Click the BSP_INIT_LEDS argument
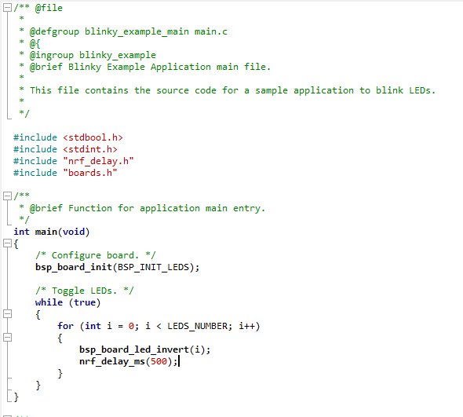This screenshot has width=463, height=417. click(153, 267)
